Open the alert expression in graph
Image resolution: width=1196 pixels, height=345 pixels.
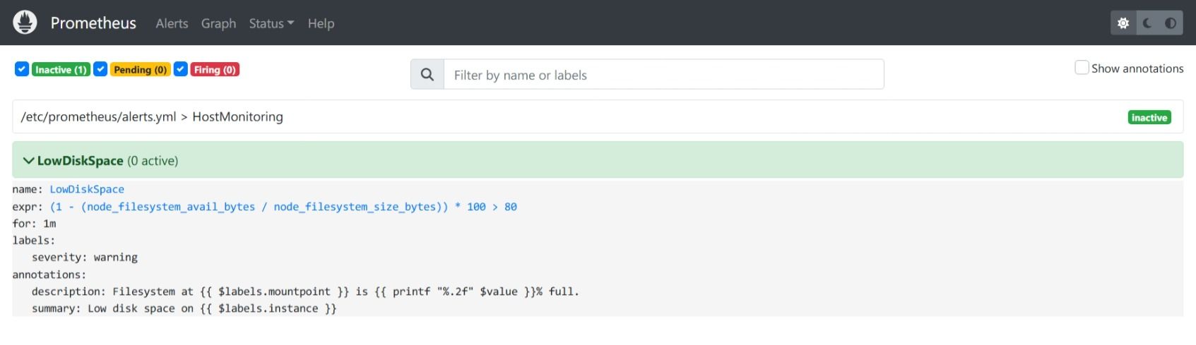click(x=283, y=207)
